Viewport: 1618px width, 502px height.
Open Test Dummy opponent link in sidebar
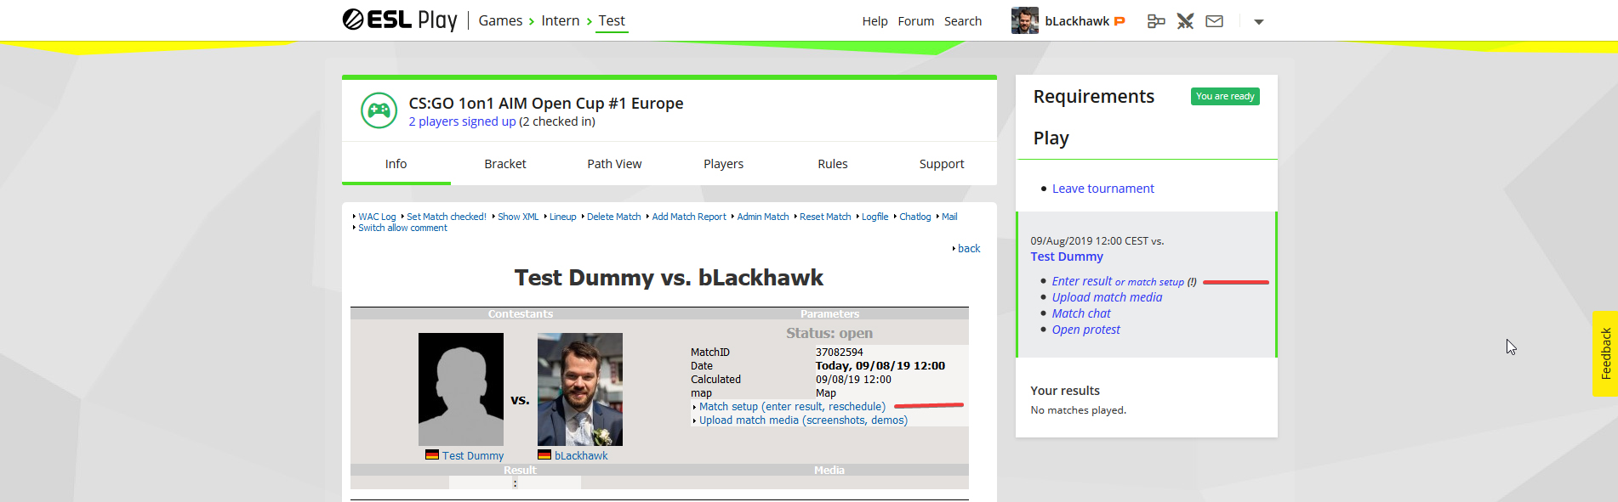click(x=1067, y=257)
